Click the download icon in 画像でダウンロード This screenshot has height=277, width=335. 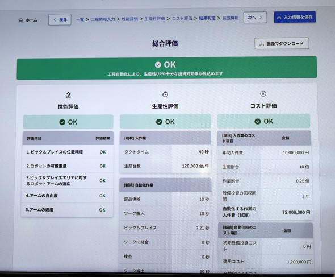pos(262,44)
